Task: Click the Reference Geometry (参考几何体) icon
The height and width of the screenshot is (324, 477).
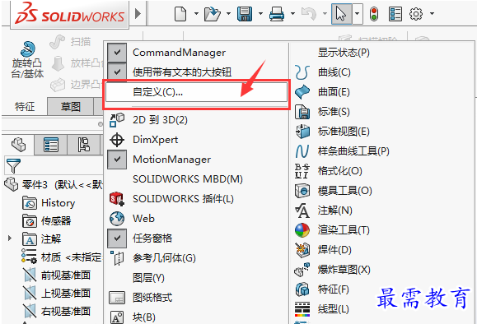Action: (x=117, y=258)
